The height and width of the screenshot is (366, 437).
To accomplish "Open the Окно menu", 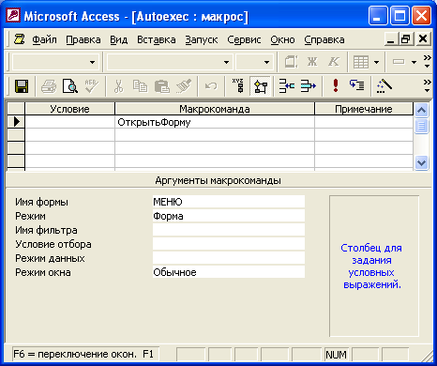I will click(282, 39).
